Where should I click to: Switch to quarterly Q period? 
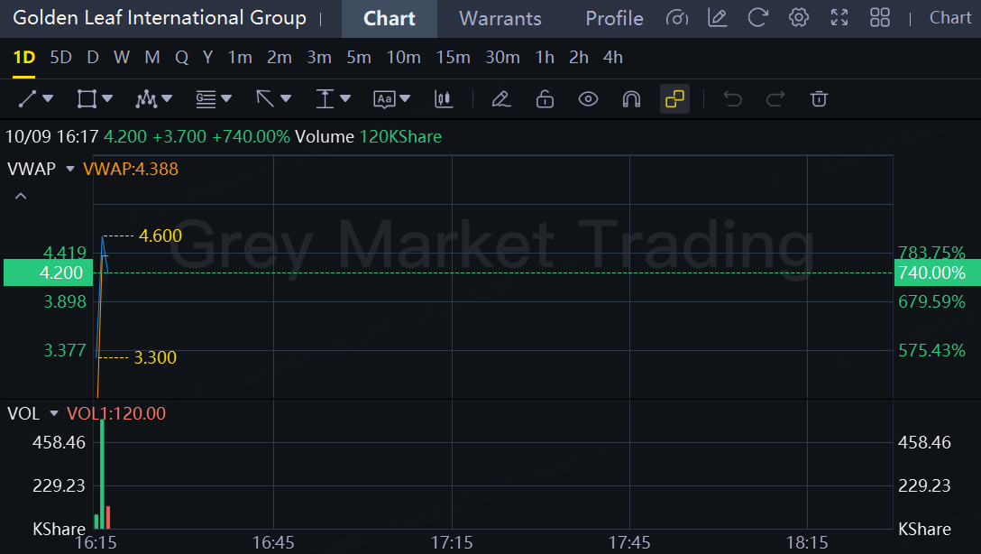coord(181,58)
